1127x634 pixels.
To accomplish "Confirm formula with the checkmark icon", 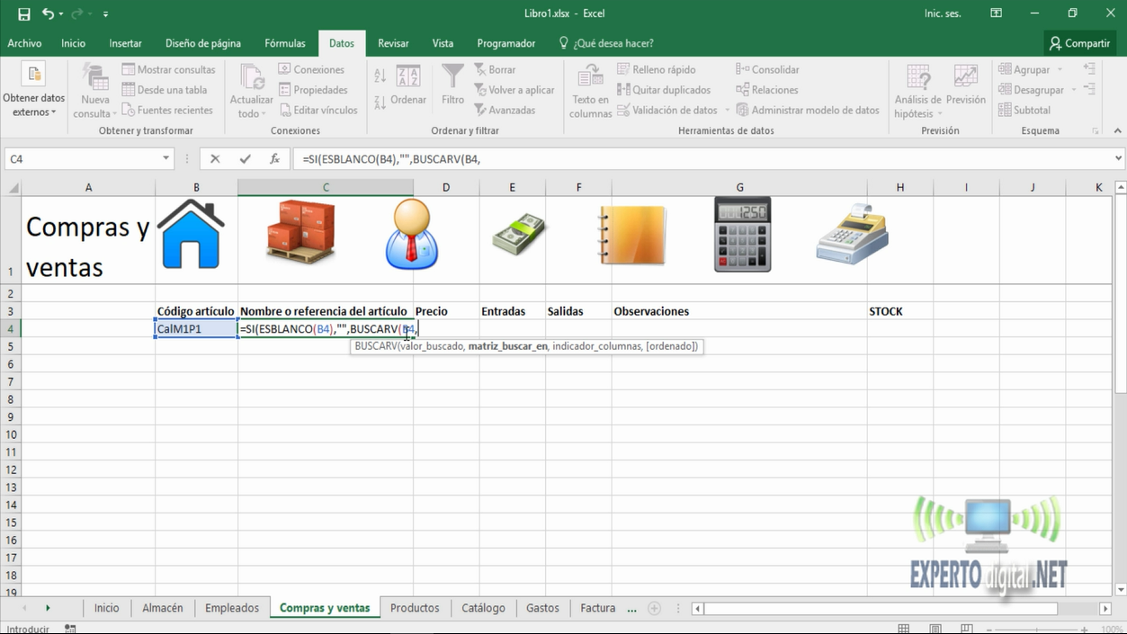I will point(245,159).
